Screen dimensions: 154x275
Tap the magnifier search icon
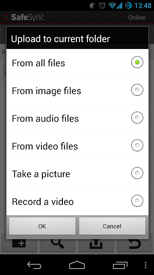click(x=57, y=244)
